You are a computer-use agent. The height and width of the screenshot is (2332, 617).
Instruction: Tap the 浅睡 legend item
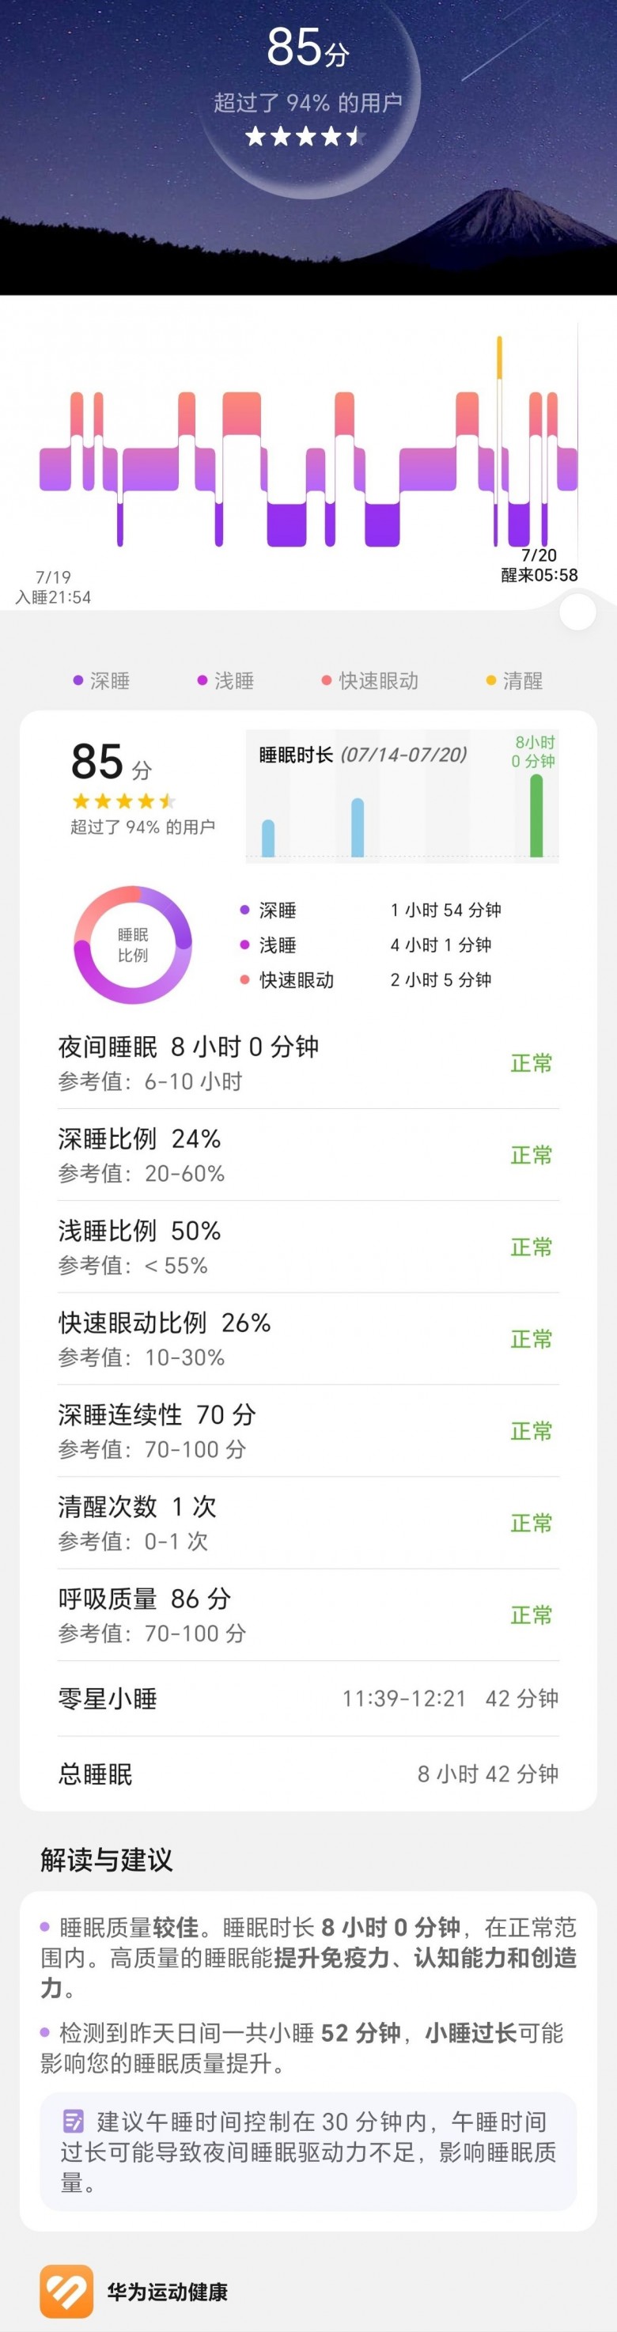pyautogui.click(x=225, y=681)
